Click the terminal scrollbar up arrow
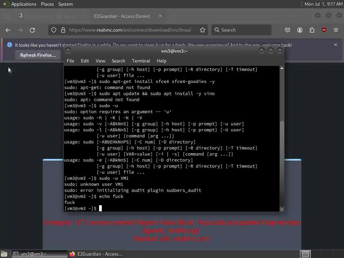Screen dimensions: 344x258 click(282, 69)
